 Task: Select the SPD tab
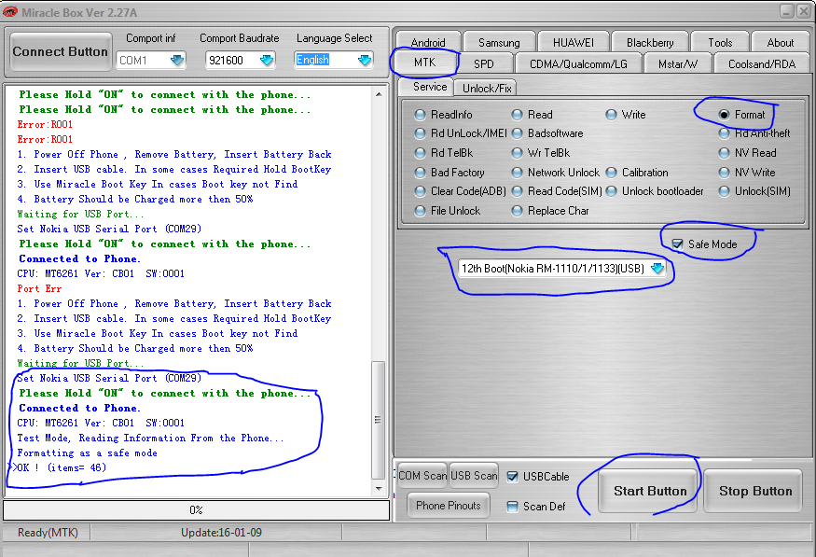(x=483, y=63)
